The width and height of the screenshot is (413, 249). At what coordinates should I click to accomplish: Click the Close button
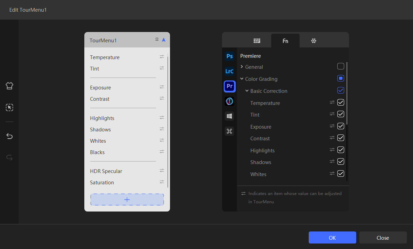(383, 238)
